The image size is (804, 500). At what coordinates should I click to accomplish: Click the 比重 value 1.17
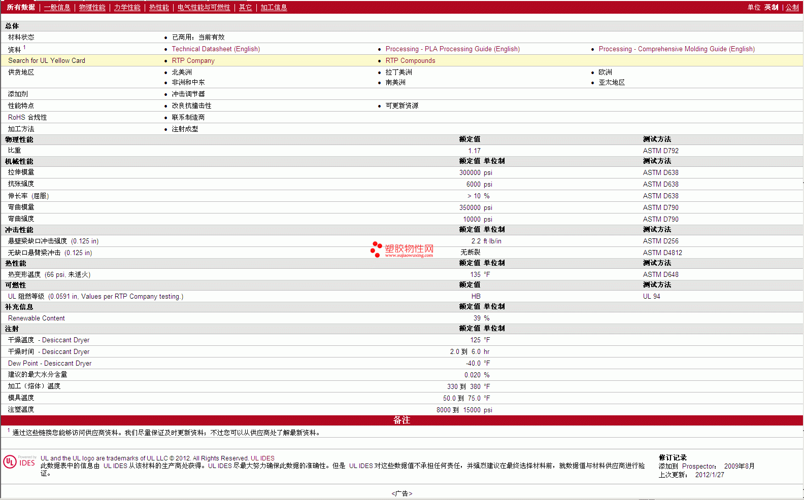(474, 151)
